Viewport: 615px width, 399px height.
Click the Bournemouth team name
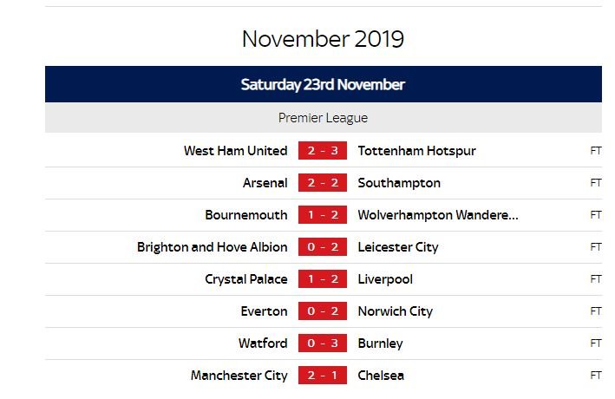click(x=245, y=215)
